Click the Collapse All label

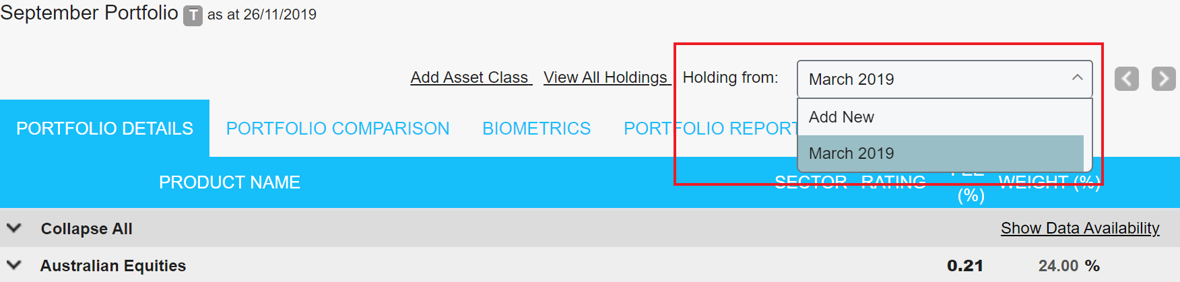[86, 229]
